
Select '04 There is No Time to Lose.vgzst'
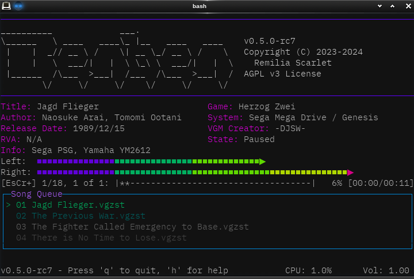click(101, 238)
